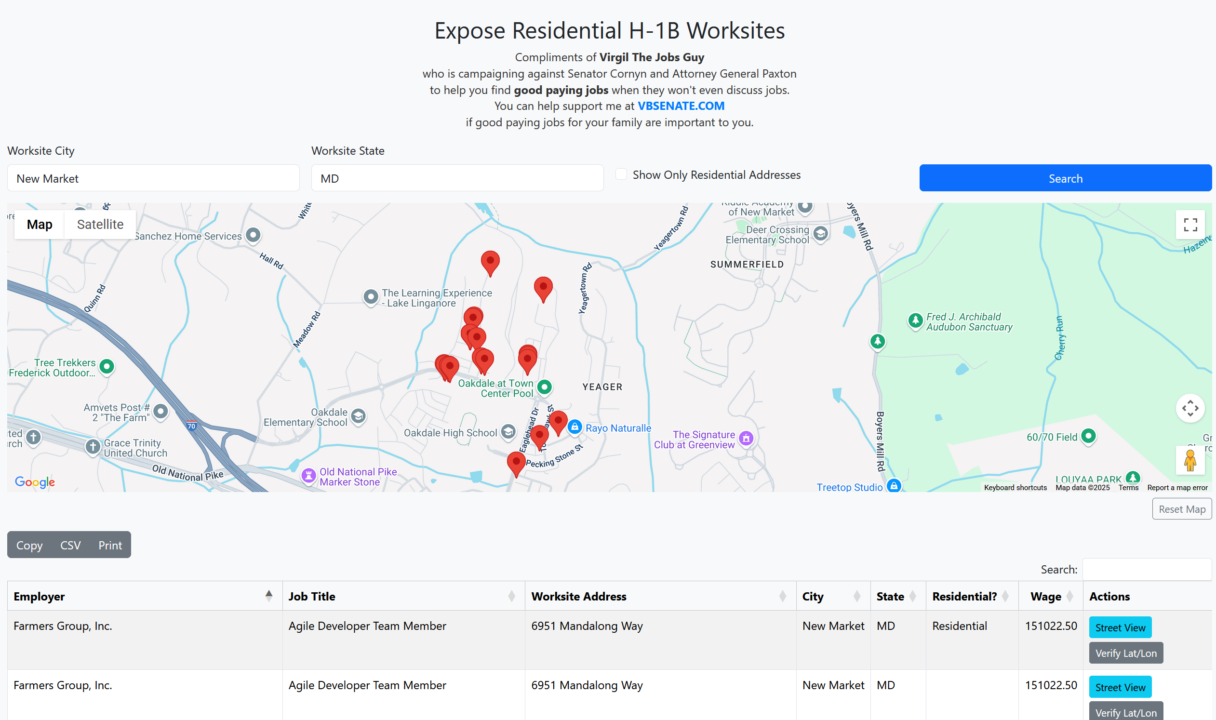Click the Sanchez Home Services map pin

coord(254,235)
